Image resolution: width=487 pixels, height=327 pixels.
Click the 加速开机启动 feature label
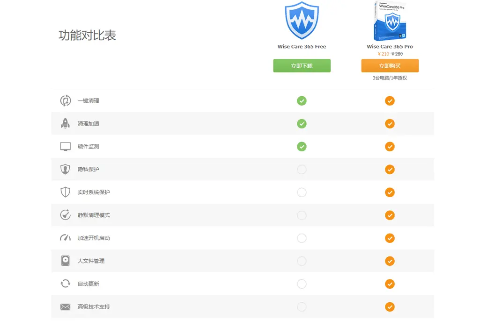94,238
